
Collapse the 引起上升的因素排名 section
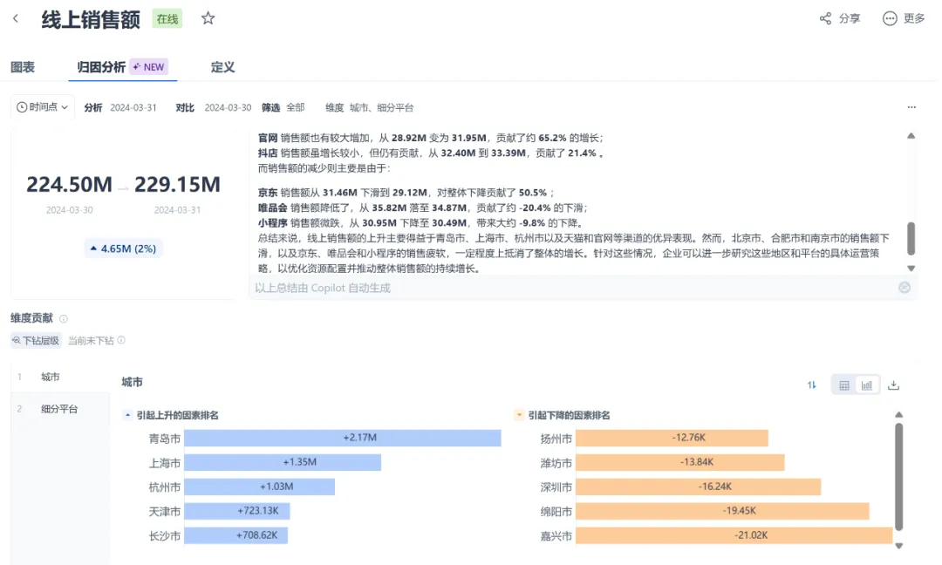[127, 415]
